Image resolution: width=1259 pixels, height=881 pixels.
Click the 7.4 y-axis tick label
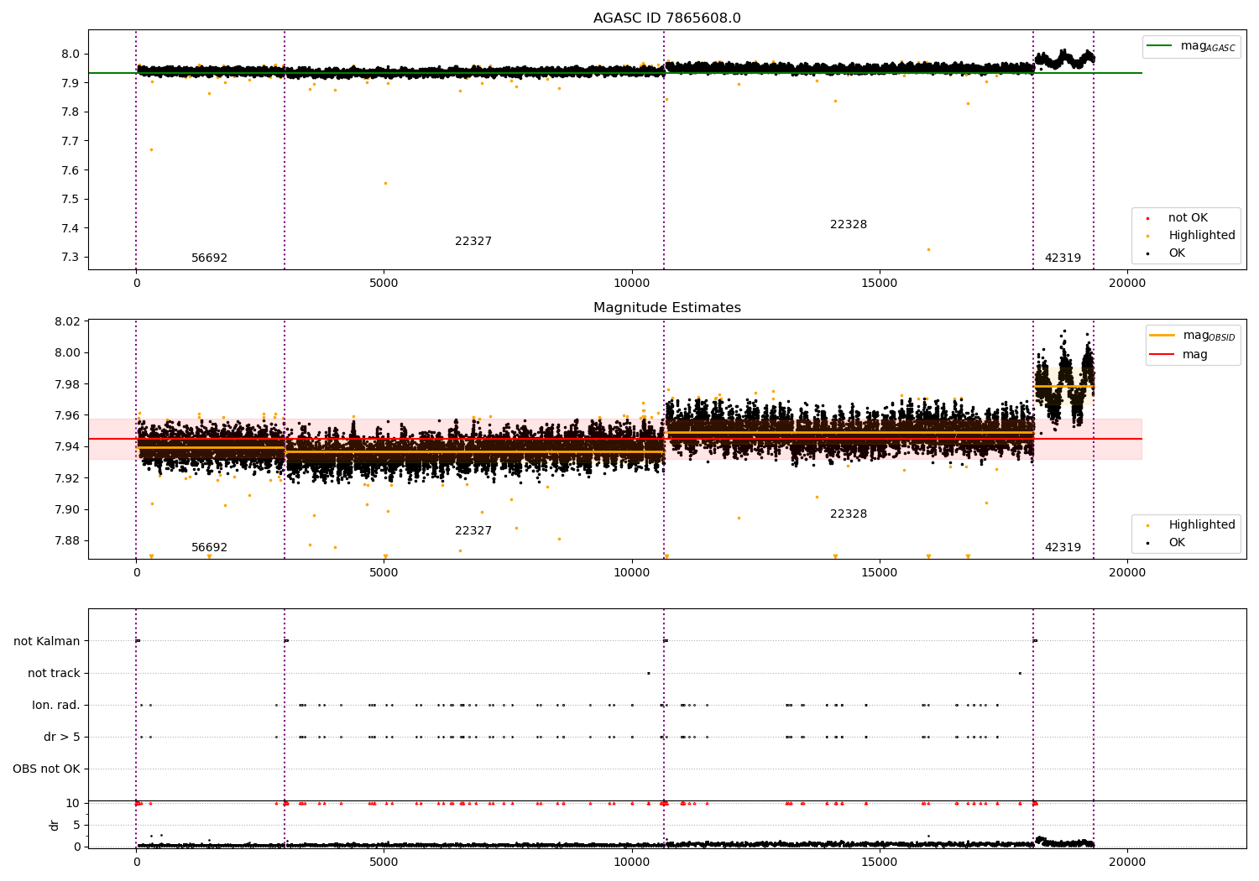coord(71,228)
